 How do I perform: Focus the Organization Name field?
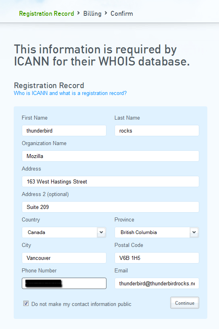(111, 156)
